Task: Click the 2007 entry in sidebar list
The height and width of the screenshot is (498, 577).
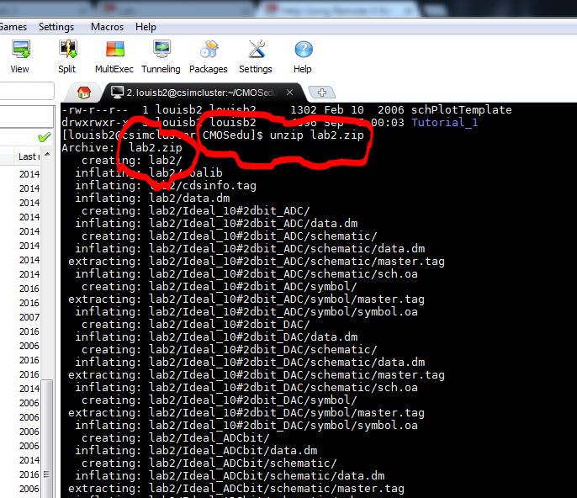Action: pyautogui.click(x=29, y=317)
